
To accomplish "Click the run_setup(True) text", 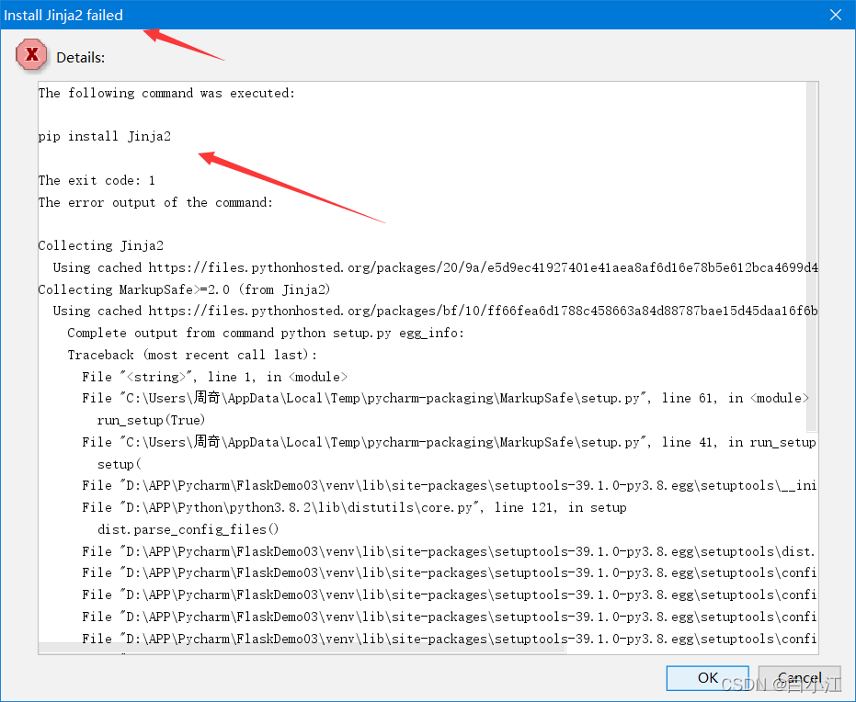I will (152, 420).
